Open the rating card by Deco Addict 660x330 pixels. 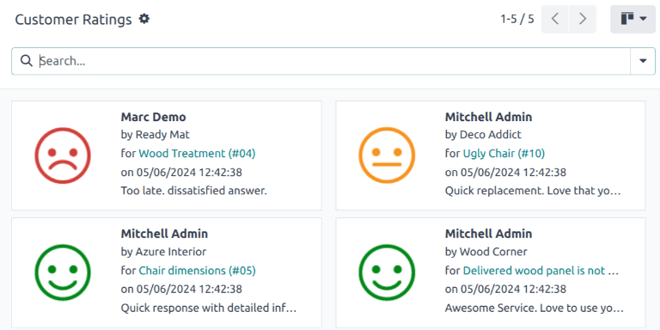tap(491, 156)
